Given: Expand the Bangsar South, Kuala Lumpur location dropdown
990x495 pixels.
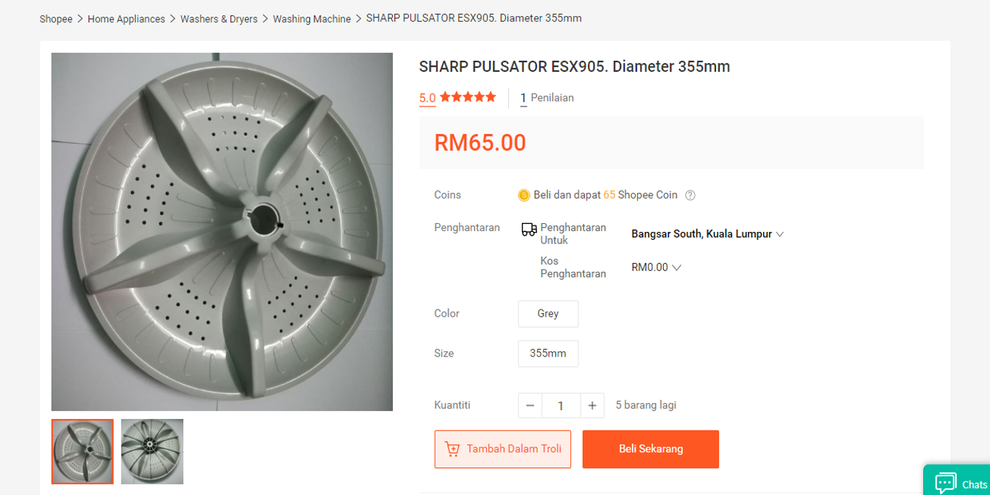Looking at the screenshot, I should 780,234.
